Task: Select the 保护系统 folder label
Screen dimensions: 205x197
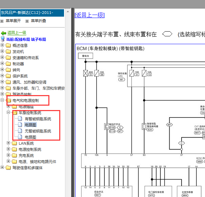Action: (20, 76)
